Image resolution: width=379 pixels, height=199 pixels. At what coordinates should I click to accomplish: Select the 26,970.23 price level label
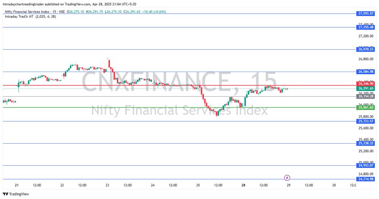click(x=366, y=49)
